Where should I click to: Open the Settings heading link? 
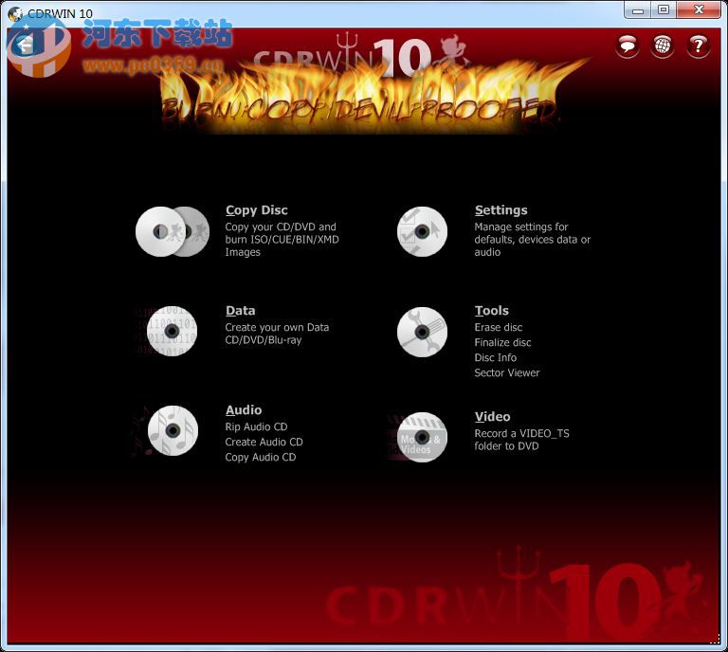pos(500,210)
